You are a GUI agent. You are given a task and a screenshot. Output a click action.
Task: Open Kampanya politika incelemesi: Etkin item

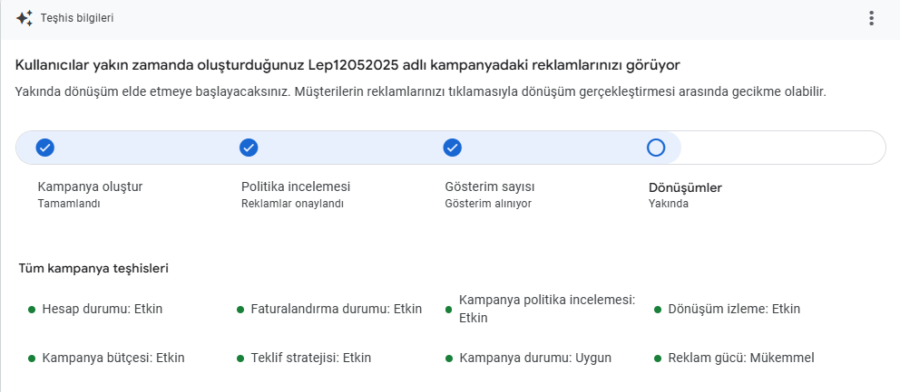click(547, 309)
